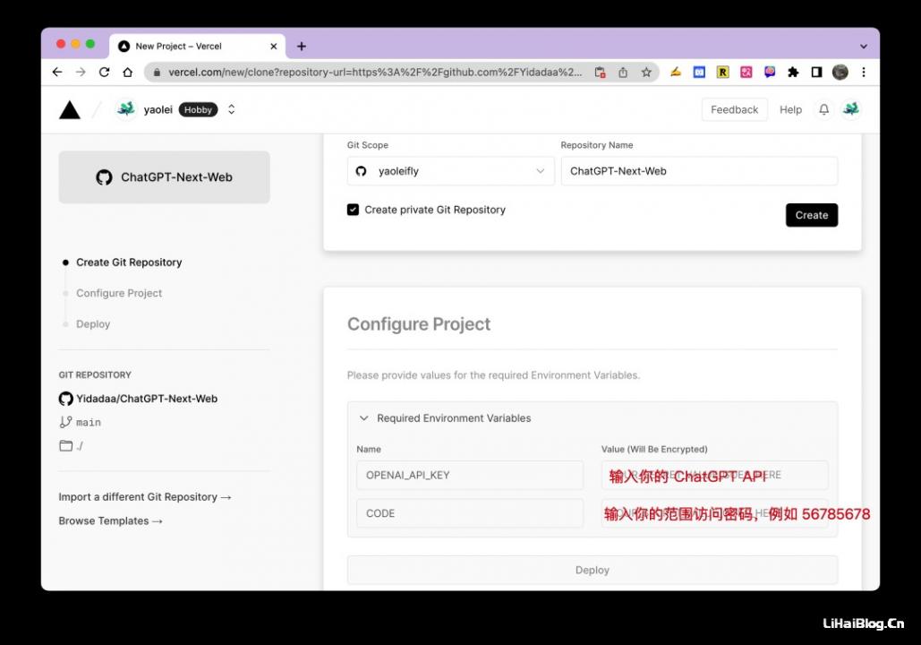Viewport: 921px width, 645px height.
Task: Click the yellow R extension icon
Action: pyautogui.click(x=722, y=72)
